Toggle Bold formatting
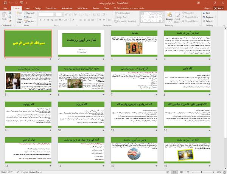Screen dimensions: 227x174 40,20
